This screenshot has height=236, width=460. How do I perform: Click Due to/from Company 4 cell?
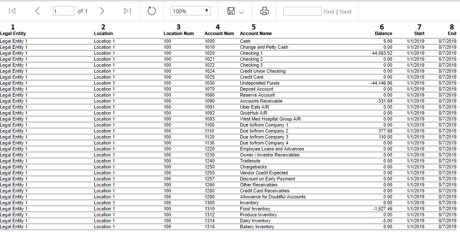[264, 143]
